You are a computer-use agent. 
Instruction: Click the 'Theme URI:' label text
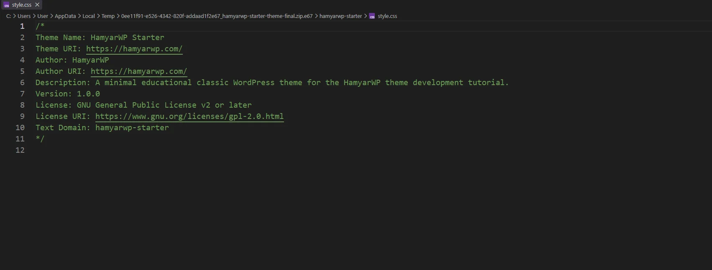pos(58,49)
